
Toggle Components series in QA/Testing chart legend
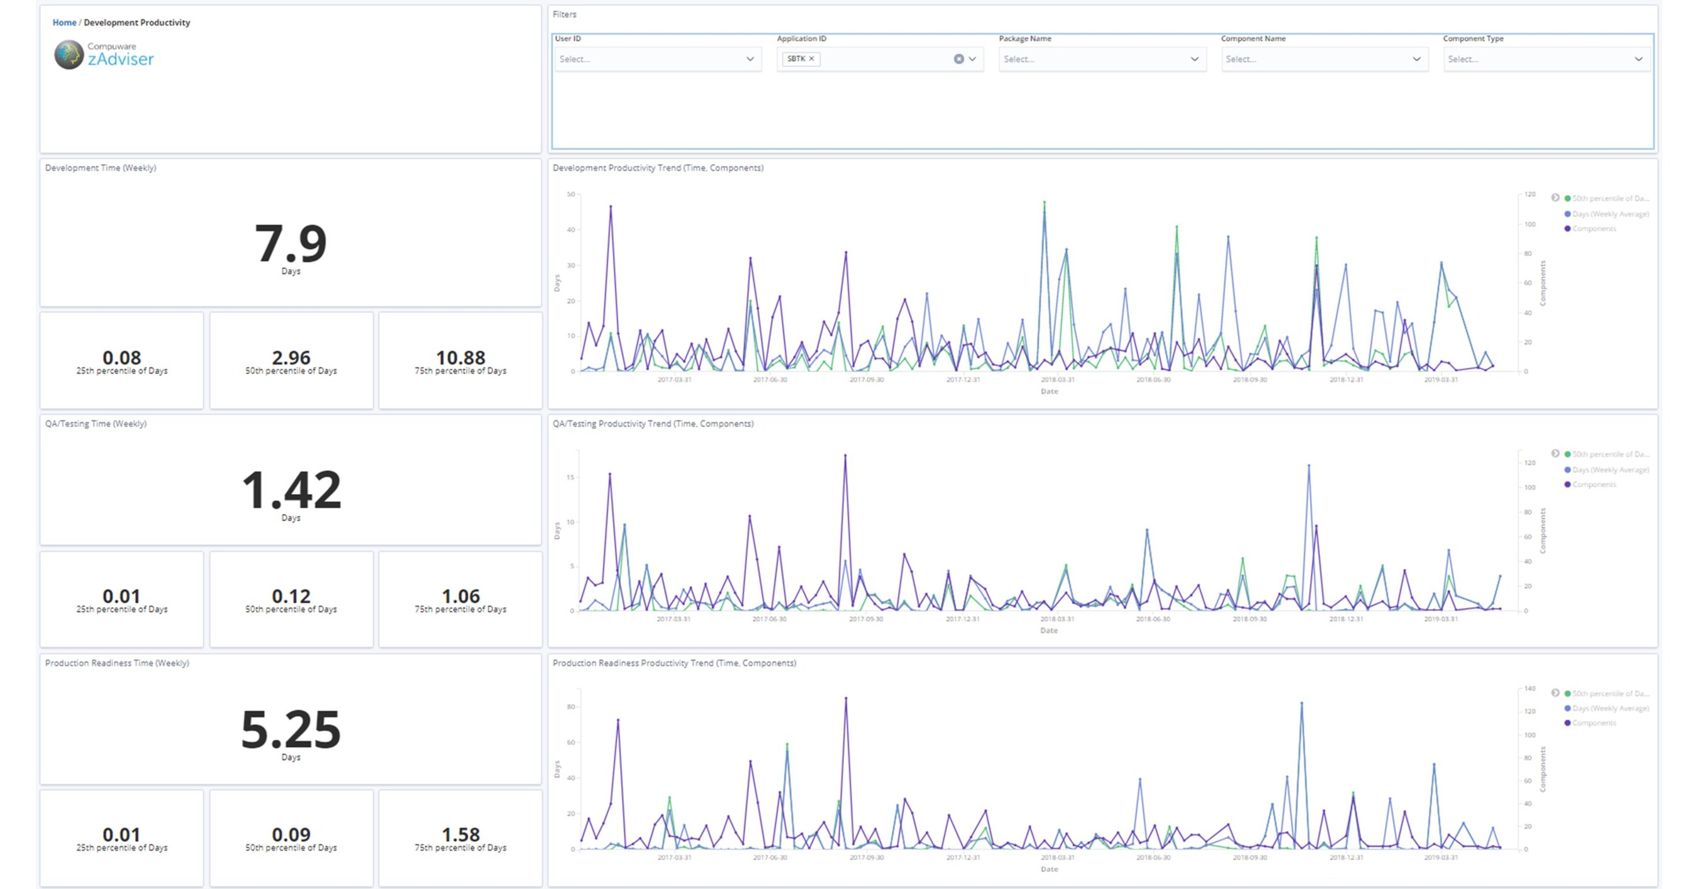click(x=1594, y=484)
